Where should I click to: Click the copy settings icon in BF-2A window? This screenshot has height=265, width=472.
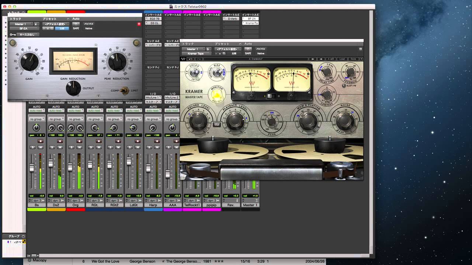(x=52, y=28)
